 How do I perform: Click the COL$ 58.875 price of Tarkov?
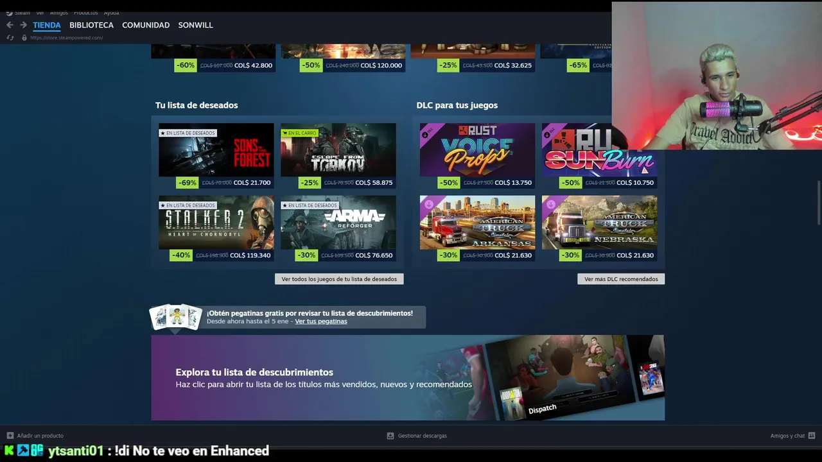[x=374, y=183]
